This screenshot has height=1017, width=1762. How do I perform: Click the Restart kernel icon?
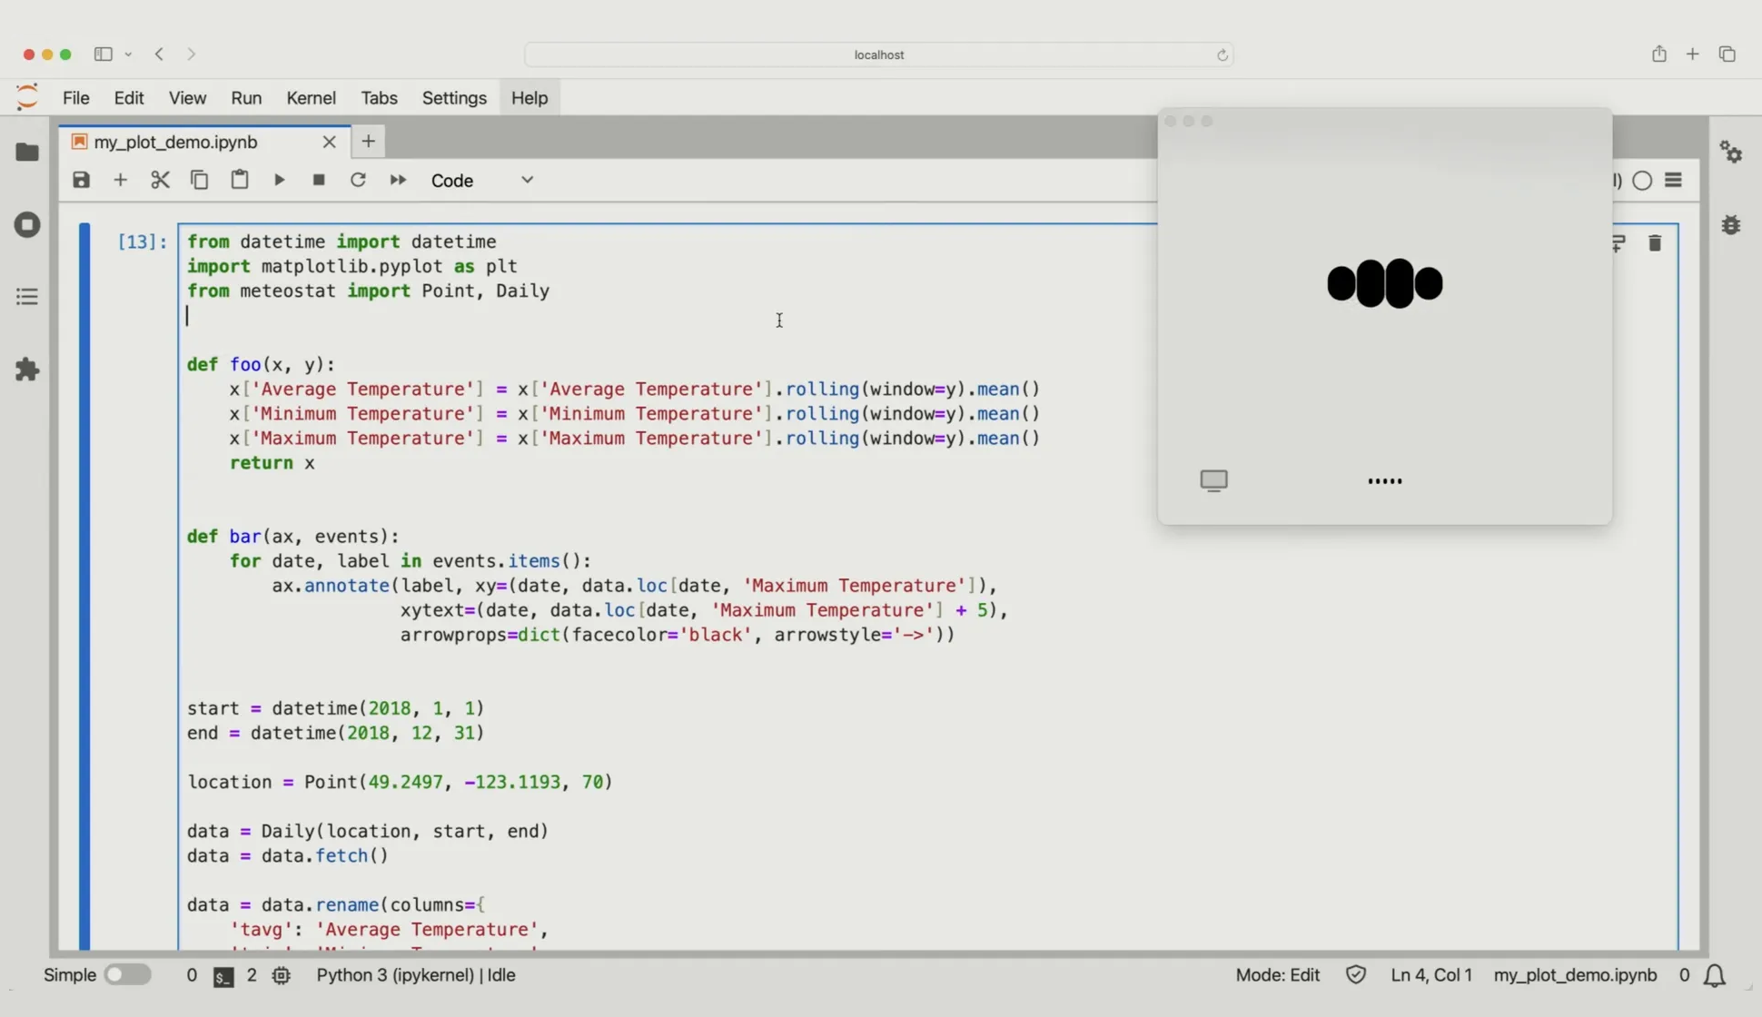[x=356, y=181]
